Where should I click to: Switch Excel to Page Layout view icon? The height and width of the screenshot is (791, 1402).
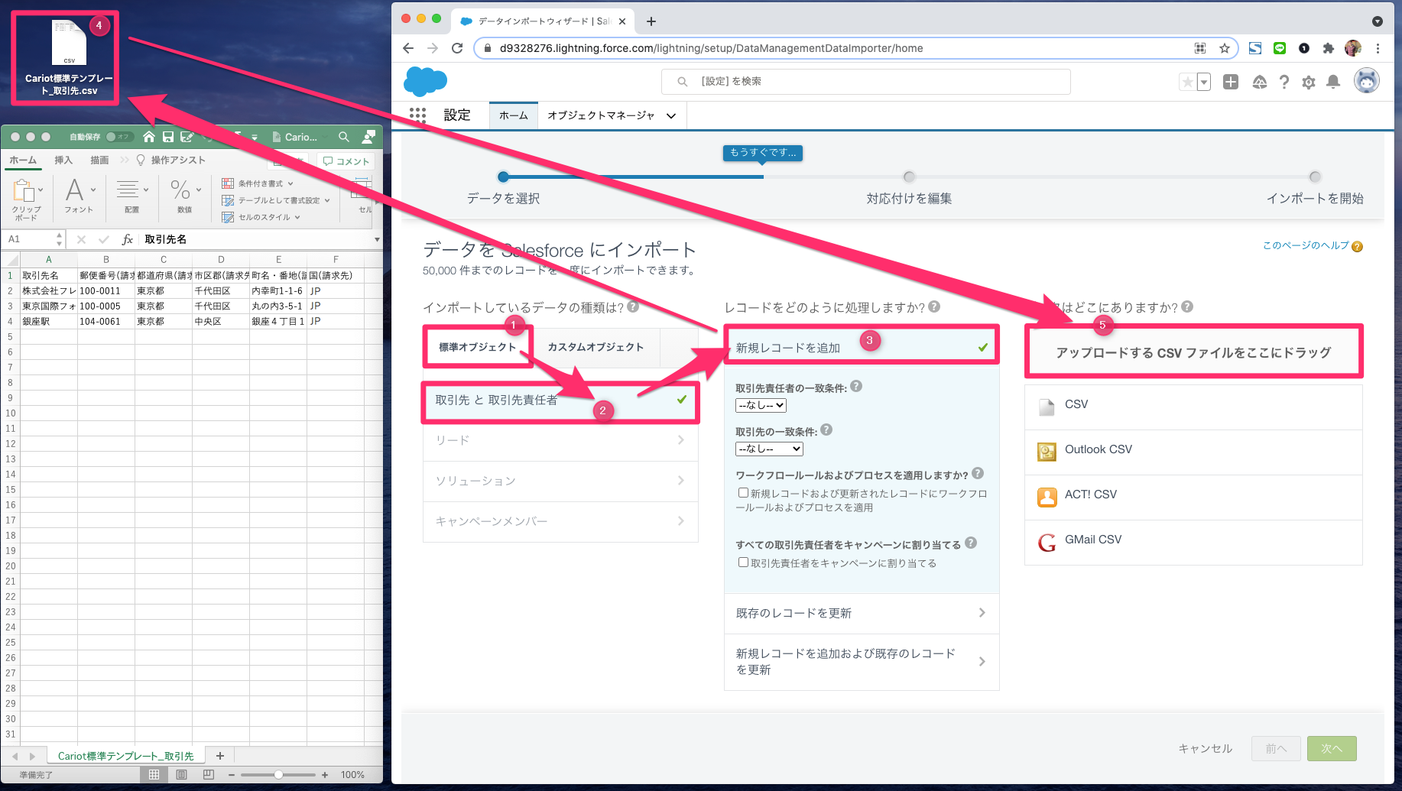coord(181,775)
